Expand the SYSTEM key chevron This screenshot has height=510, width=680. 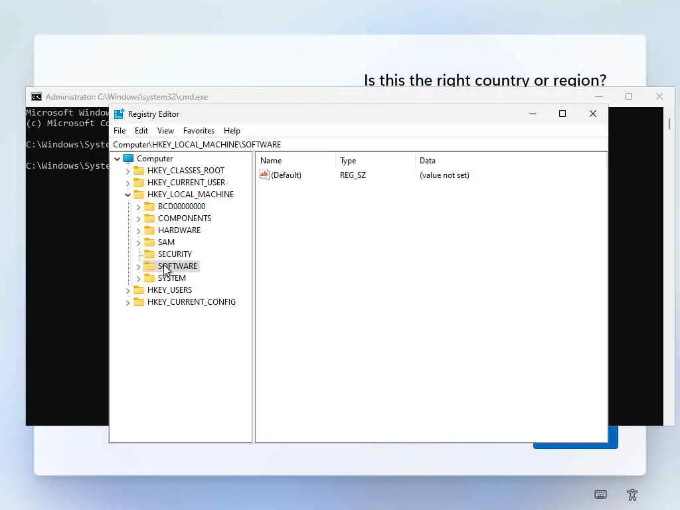click(x=138, y=278)
